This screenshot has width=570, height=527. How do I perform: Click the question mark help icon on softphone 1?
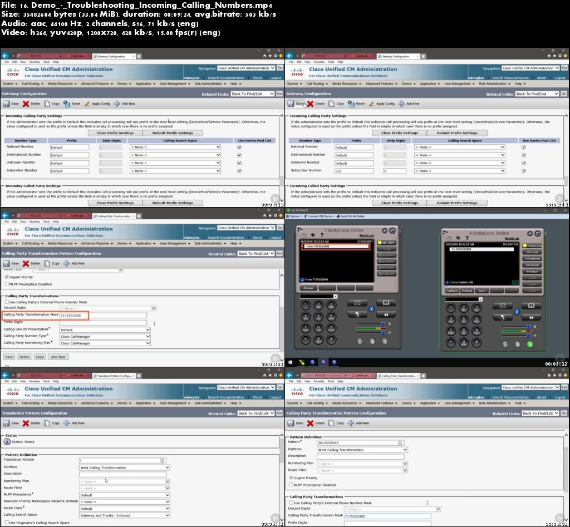pos(322,235)
